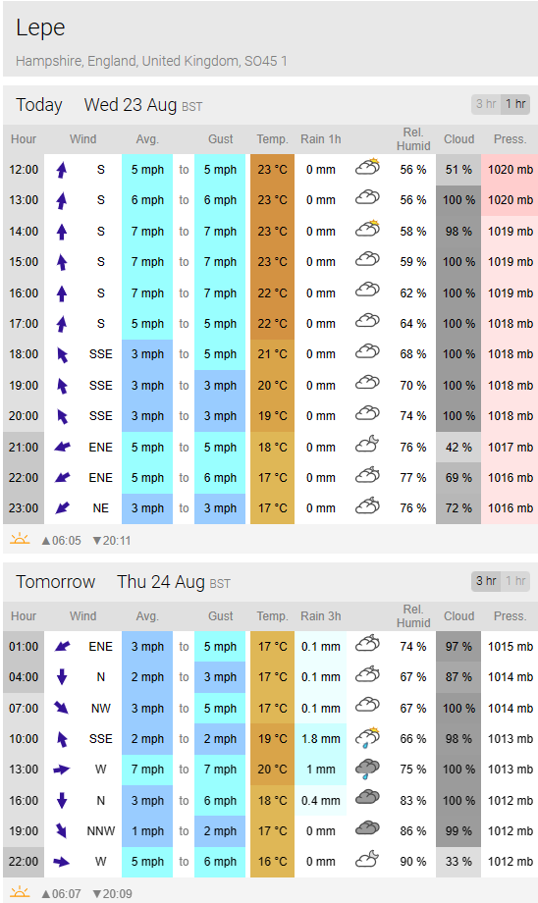Click the sunrise icon under today's table
This screenshot has height=903, width=538.
[21, 540]
